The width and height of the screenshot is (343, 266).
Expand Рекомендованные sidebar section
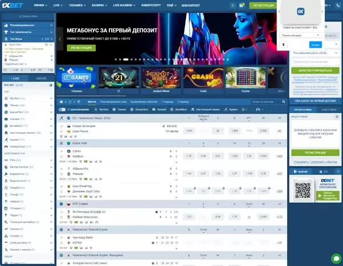tap(28, 26)
